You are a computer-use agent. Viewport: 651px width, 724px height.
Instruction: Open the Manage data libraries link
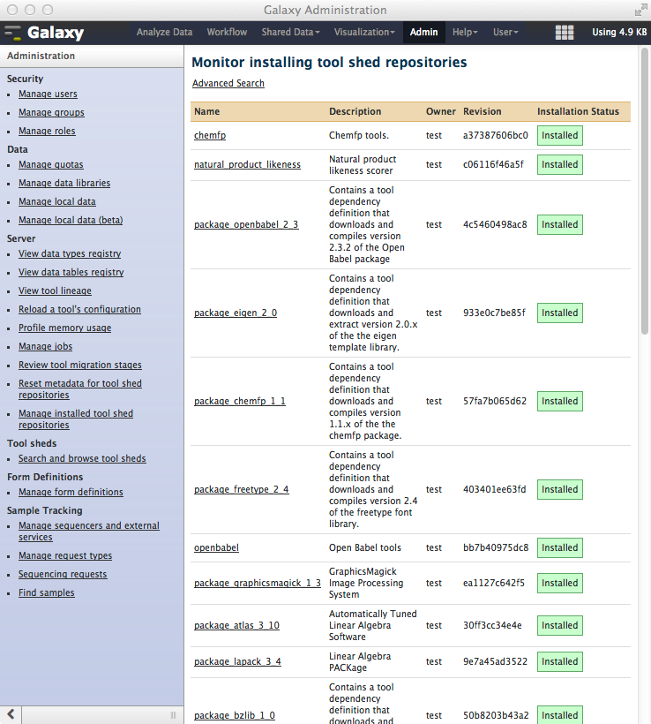(x=64, y=183)
